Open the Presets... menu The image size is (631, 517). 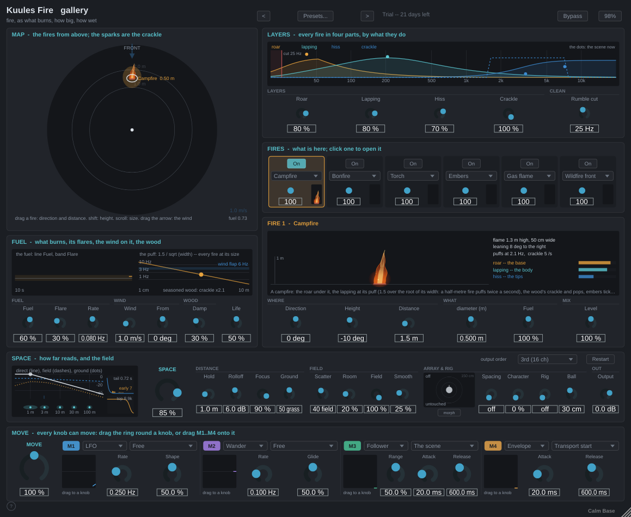[x=316, y=16]
